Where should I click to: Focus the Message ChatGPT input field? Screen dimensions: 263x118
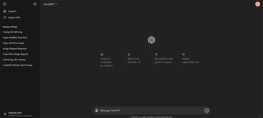click(150, 110)
